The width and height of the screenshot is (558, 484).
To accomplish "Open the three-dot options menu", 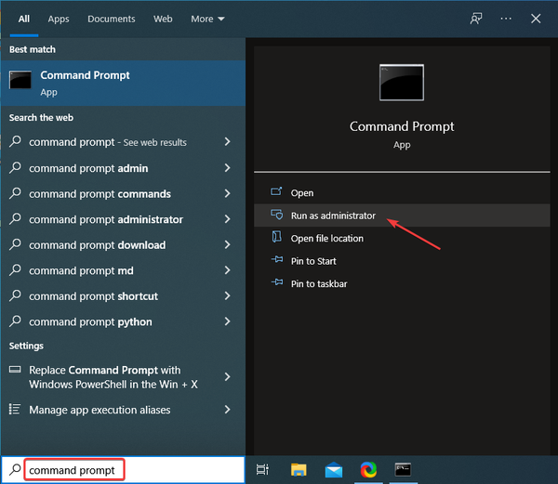I will coord(506,19).
